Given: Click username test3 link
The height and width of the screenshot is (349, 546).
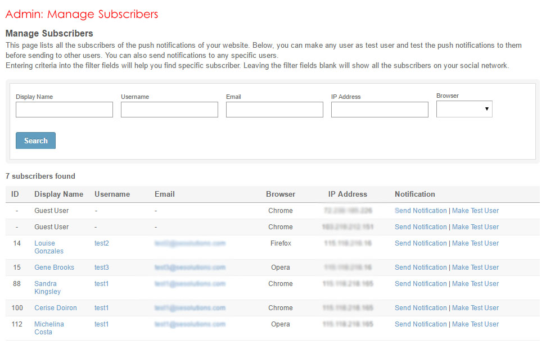Looking at the screenshot, I should 102,268.
